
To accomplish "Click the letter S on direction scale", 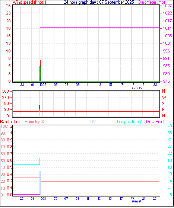I will [x=163, y=103].
